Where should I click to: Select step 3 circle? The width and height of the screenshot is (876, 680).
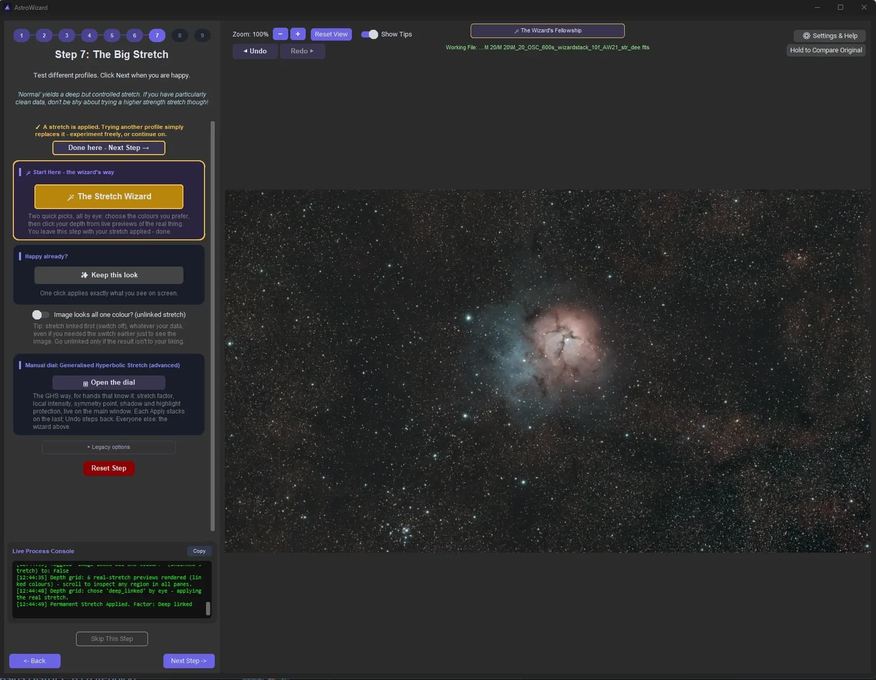coord(67,35)
